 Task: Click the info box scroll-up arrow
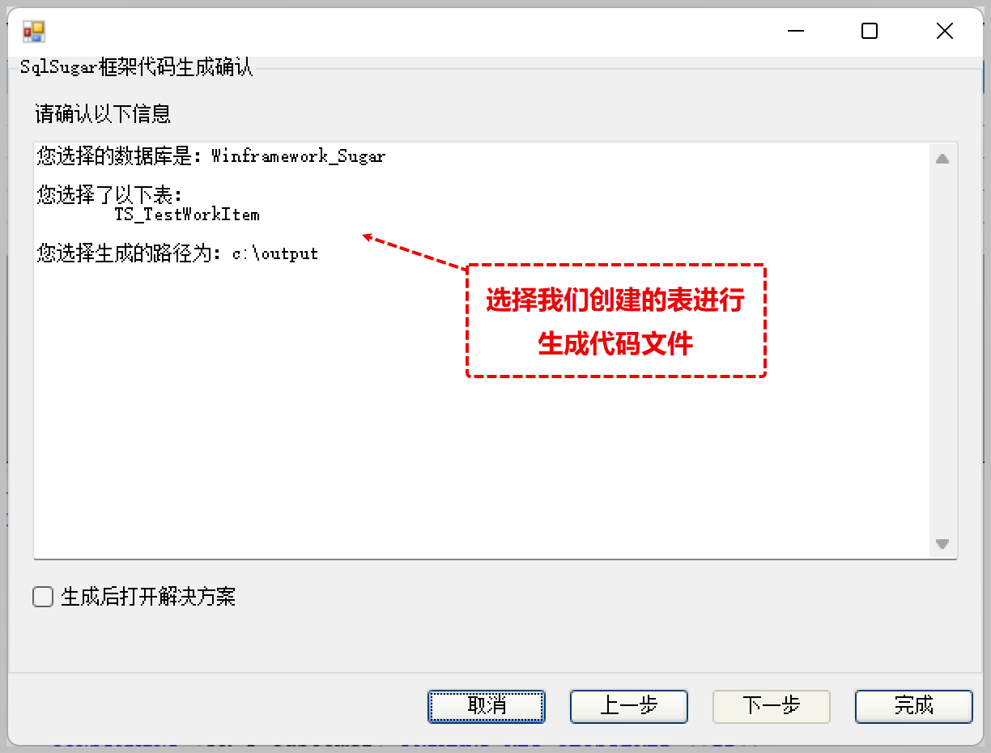click(x=942, y=159)
